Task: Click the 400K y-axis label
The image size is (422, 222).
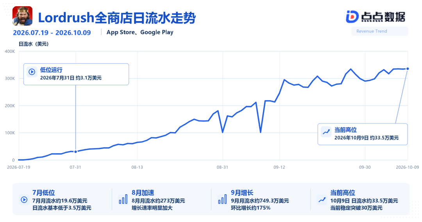Action: [10, 52]
